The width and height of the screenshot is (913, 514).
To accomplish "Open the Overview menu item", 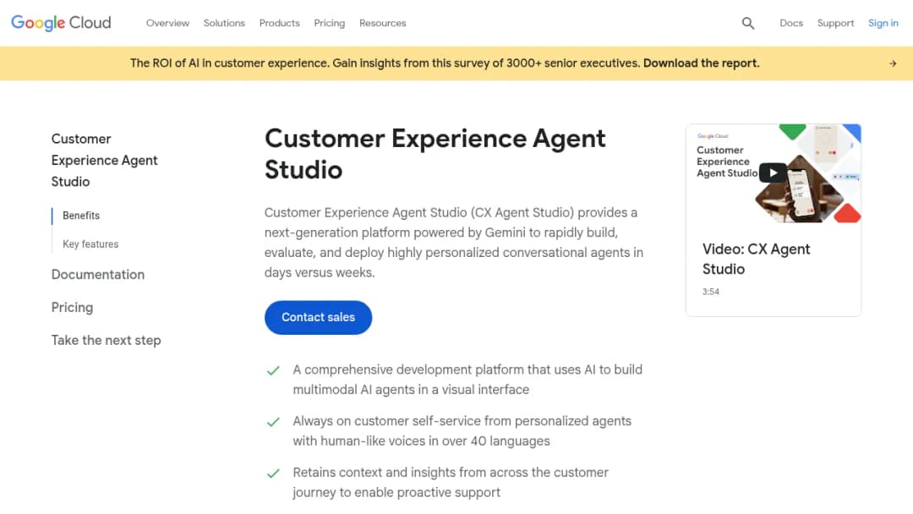I will (167, 24).
